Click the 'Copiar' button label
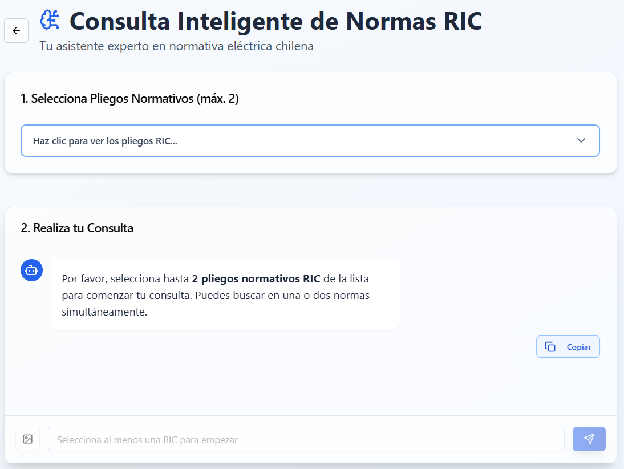 coord(578,347)
